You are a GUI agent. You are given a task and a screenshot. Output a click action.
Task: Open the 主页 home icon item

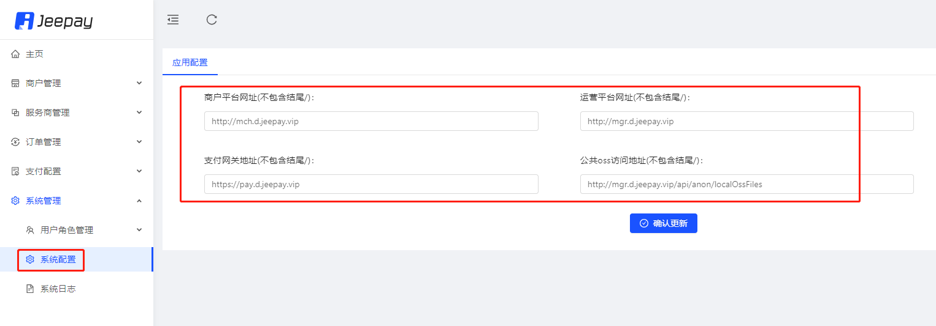16,54
